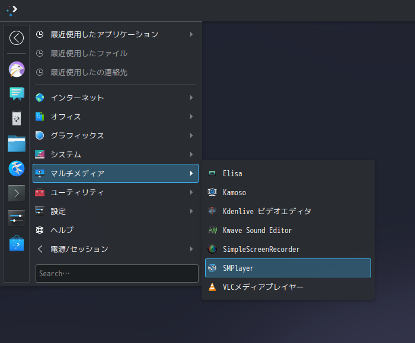Select the マルチメディア category label
Viewport: 415px width, 343px height.
[x=78, y=173]
